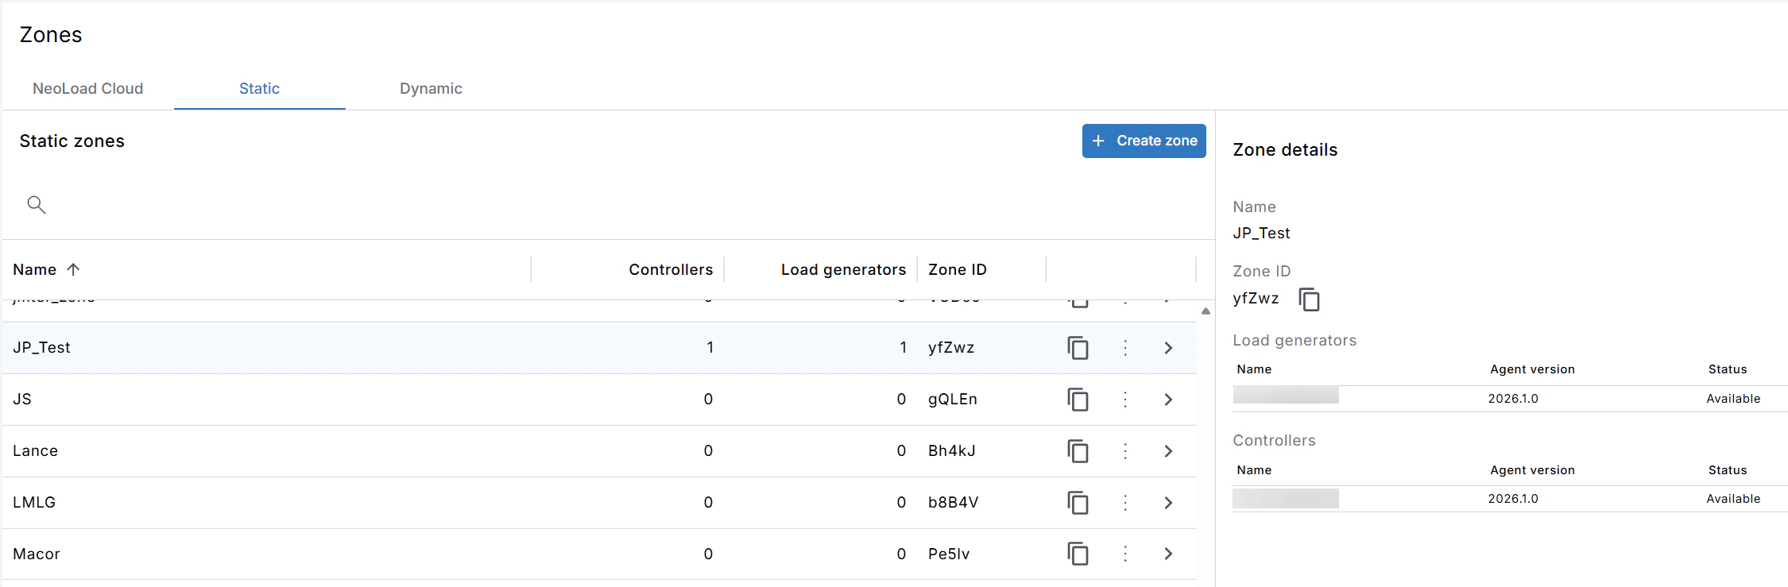Expand details chevron for JS

pyautogui.click(x=1168, y=400)
